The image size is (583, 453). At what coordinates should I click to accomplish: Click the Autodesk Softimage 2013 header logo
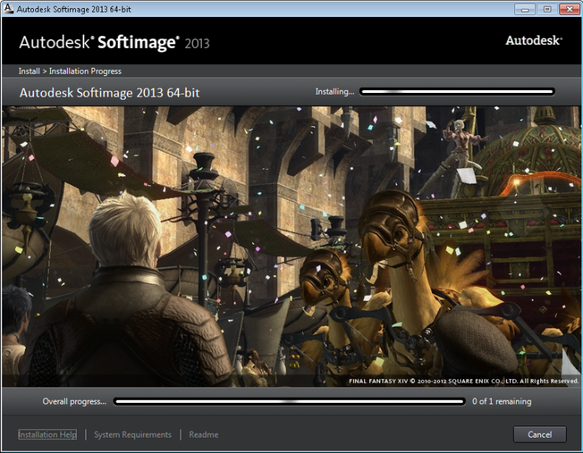click(114, 42)
